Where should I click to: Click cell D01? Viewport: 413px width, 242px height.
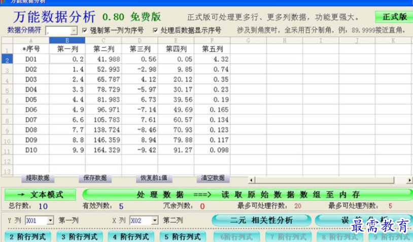point(31,59)
